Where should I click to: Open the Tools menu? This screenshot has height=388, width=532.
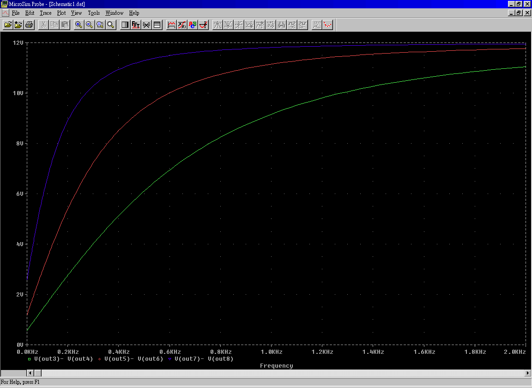[x=94, y=13]
